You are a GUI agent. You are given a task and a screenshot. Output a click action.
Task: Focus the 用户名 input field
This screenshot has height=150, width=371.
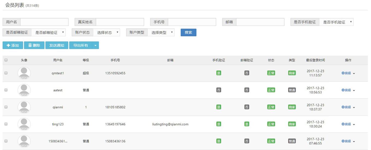[x=44, y=22]
